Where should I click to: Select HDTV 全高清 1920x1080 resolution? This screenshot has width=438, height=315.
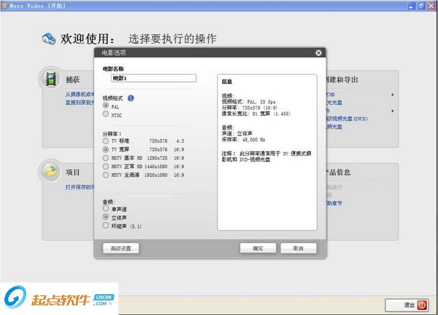(x=105, y=175)
